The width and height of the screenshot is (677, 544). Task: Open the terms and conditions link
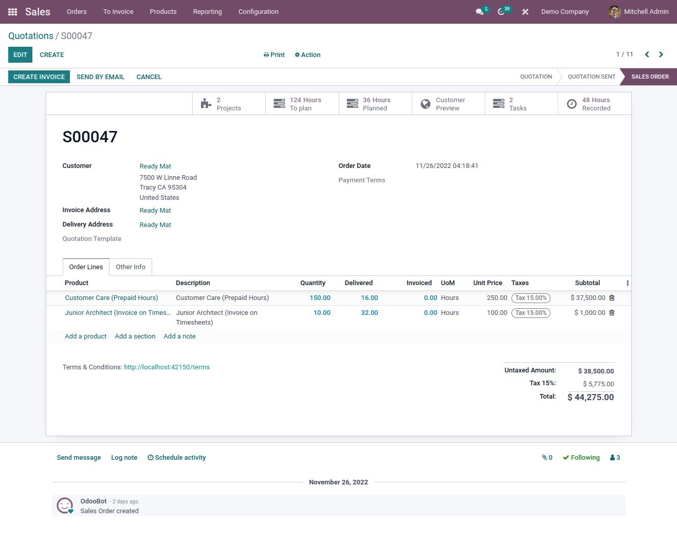[167, 367]
